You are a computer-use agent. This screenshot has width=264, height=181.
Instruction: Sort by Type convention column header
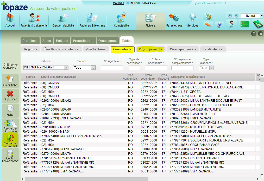coord(130,77)
